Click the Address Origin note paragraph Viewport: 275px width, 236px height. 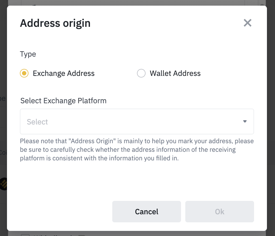137,150
